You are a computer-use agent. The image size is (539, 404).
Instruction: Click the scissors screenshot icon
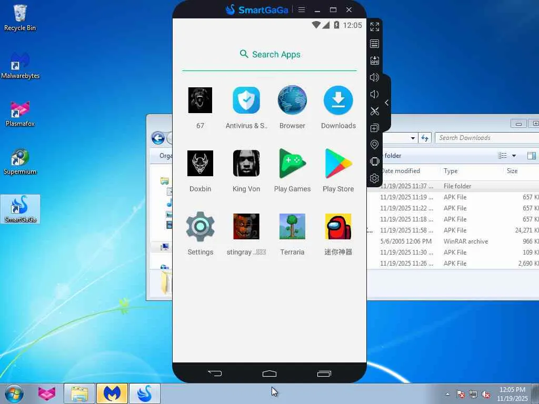click(x=375, y=111)
